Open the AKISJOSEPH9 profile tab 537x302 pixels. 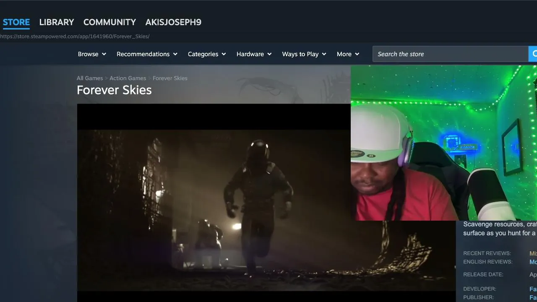point(173,22)
